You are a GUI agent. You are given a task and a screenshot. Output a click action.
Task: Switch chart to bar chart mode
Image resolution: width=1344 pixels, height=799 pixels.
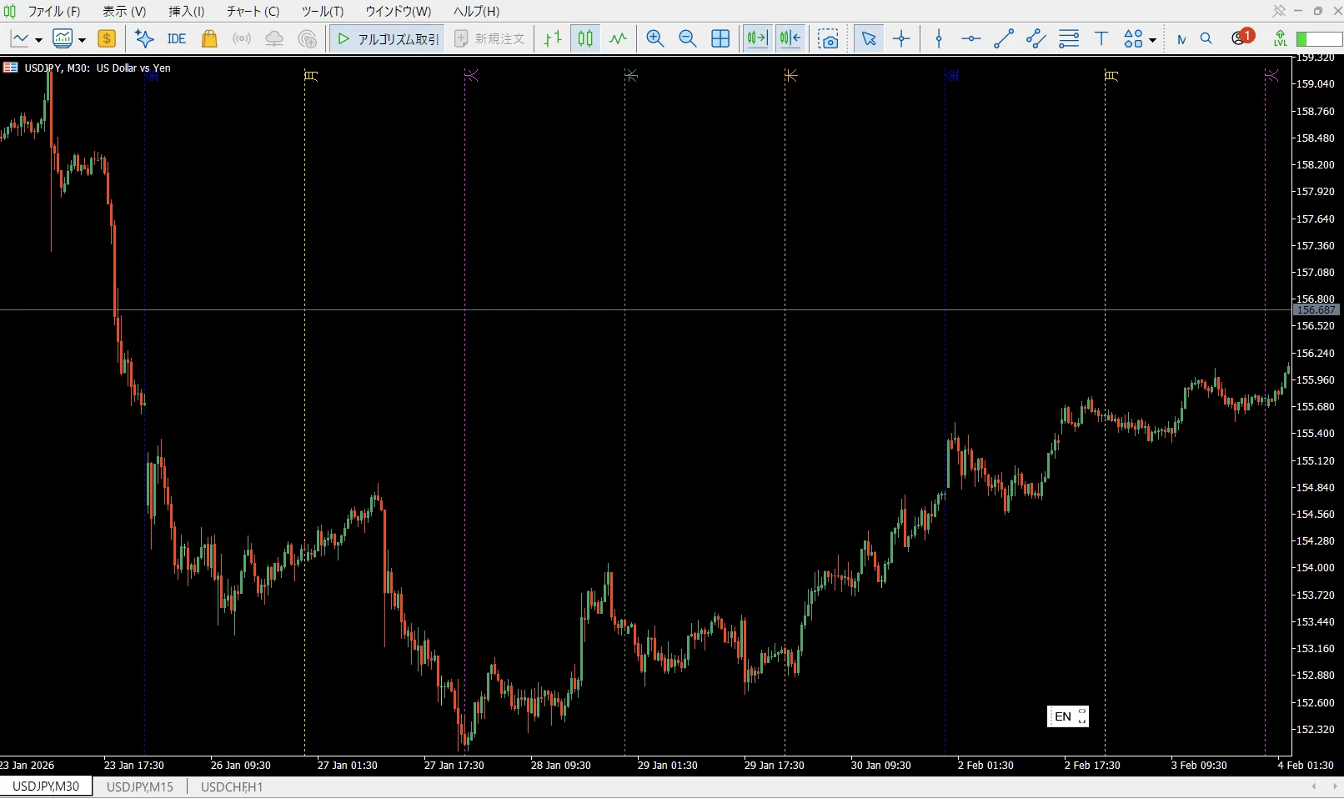553,38
